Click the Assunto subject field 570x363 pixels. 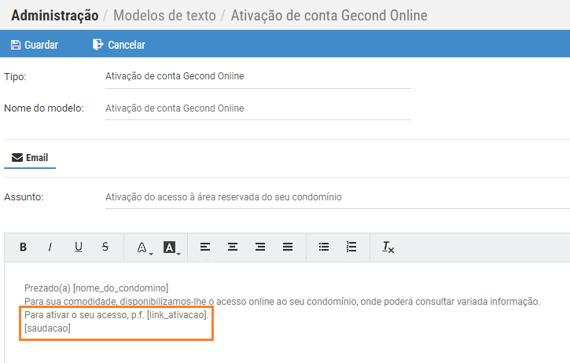click(x=338, y=197)
